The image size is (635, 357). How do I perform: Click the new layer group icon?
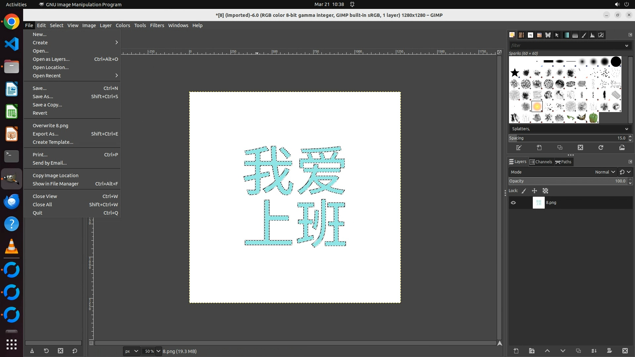tap(531, 351)
